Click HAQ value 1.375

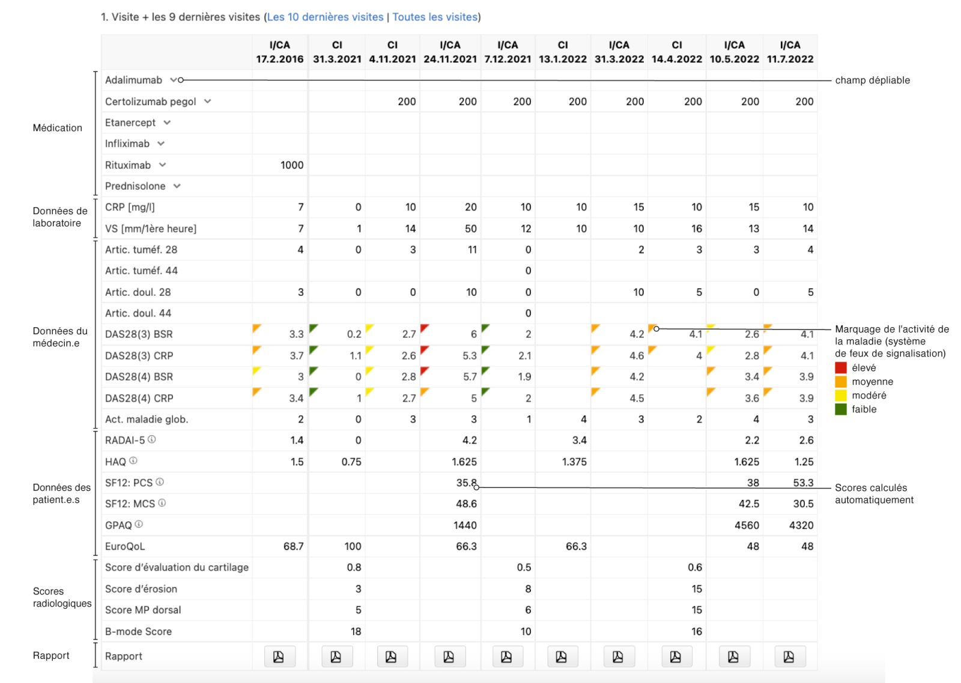pyautogui.click(x=574, y=462)
